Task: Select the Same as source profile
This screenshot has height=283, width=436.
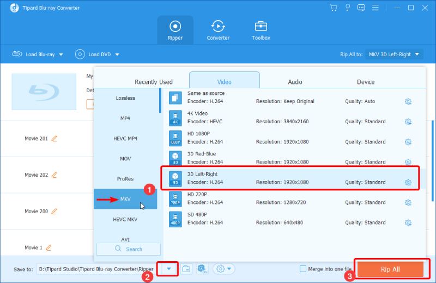Action: pos(294,98)
